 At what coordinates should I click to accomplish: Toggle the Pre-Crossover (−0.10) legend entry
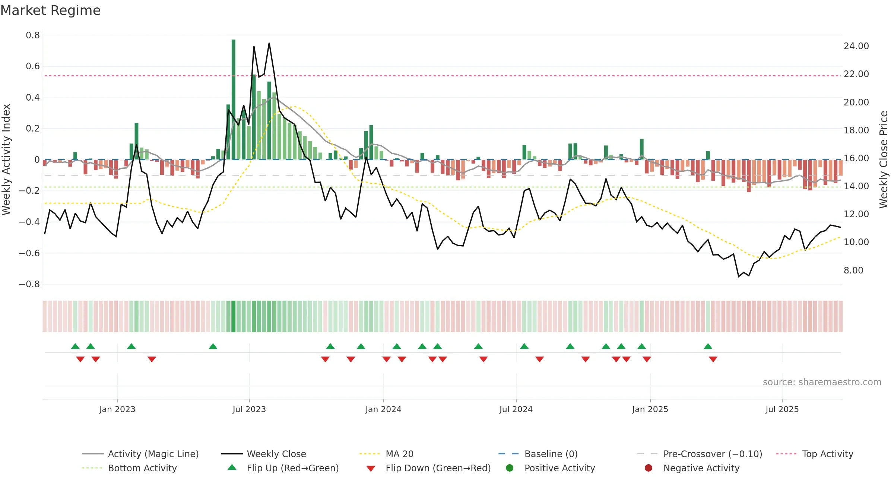click(700, 454)
